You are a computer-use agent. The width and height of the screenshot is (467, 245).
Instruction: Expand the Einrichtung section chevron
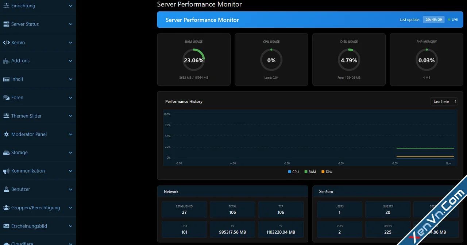(x=71, y=6)
